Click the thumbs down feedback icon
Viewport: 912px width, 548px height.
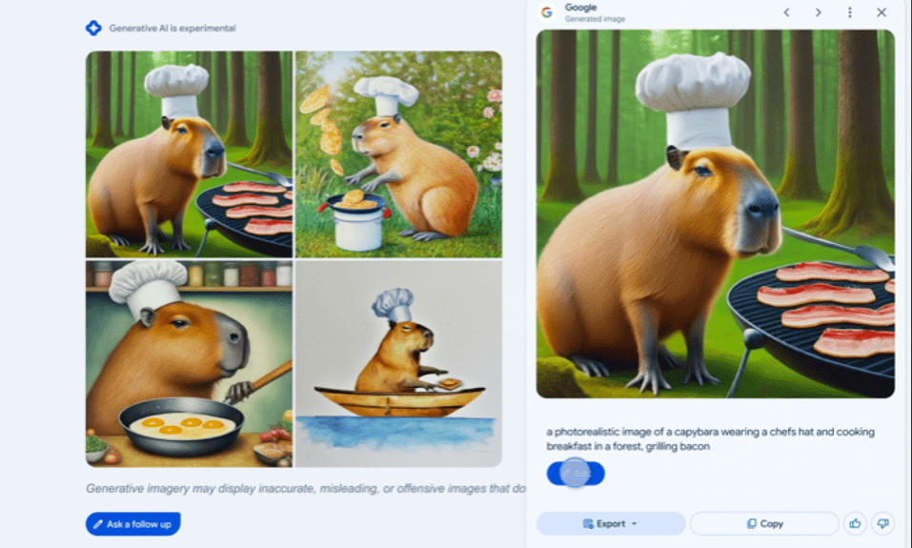tap(882, 523)
